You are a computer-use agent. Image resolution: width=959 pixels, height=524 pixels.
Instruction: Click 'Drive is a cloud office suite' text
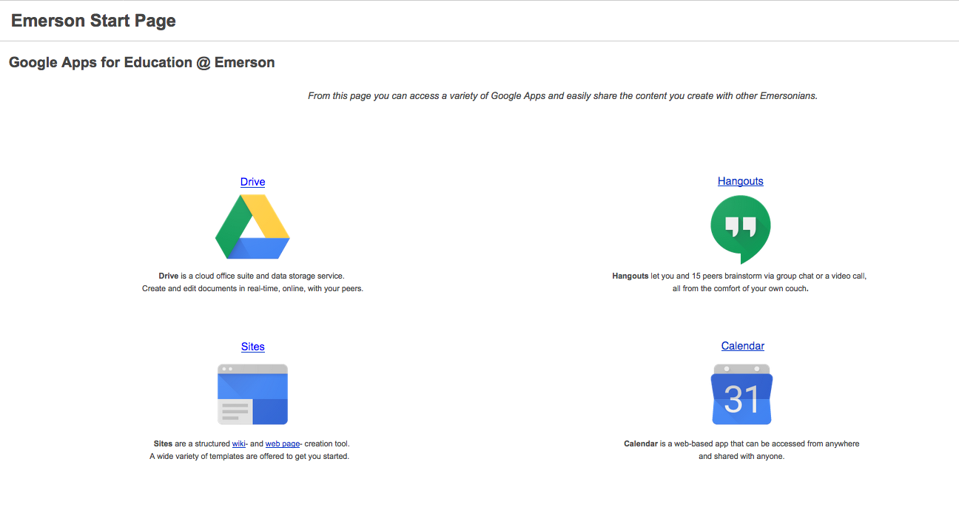[252, 276]
